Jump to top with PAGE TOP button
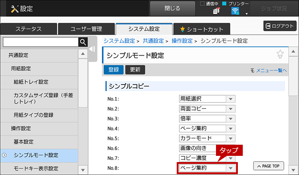The image size is (299, 175). click(x=269, y=166)
